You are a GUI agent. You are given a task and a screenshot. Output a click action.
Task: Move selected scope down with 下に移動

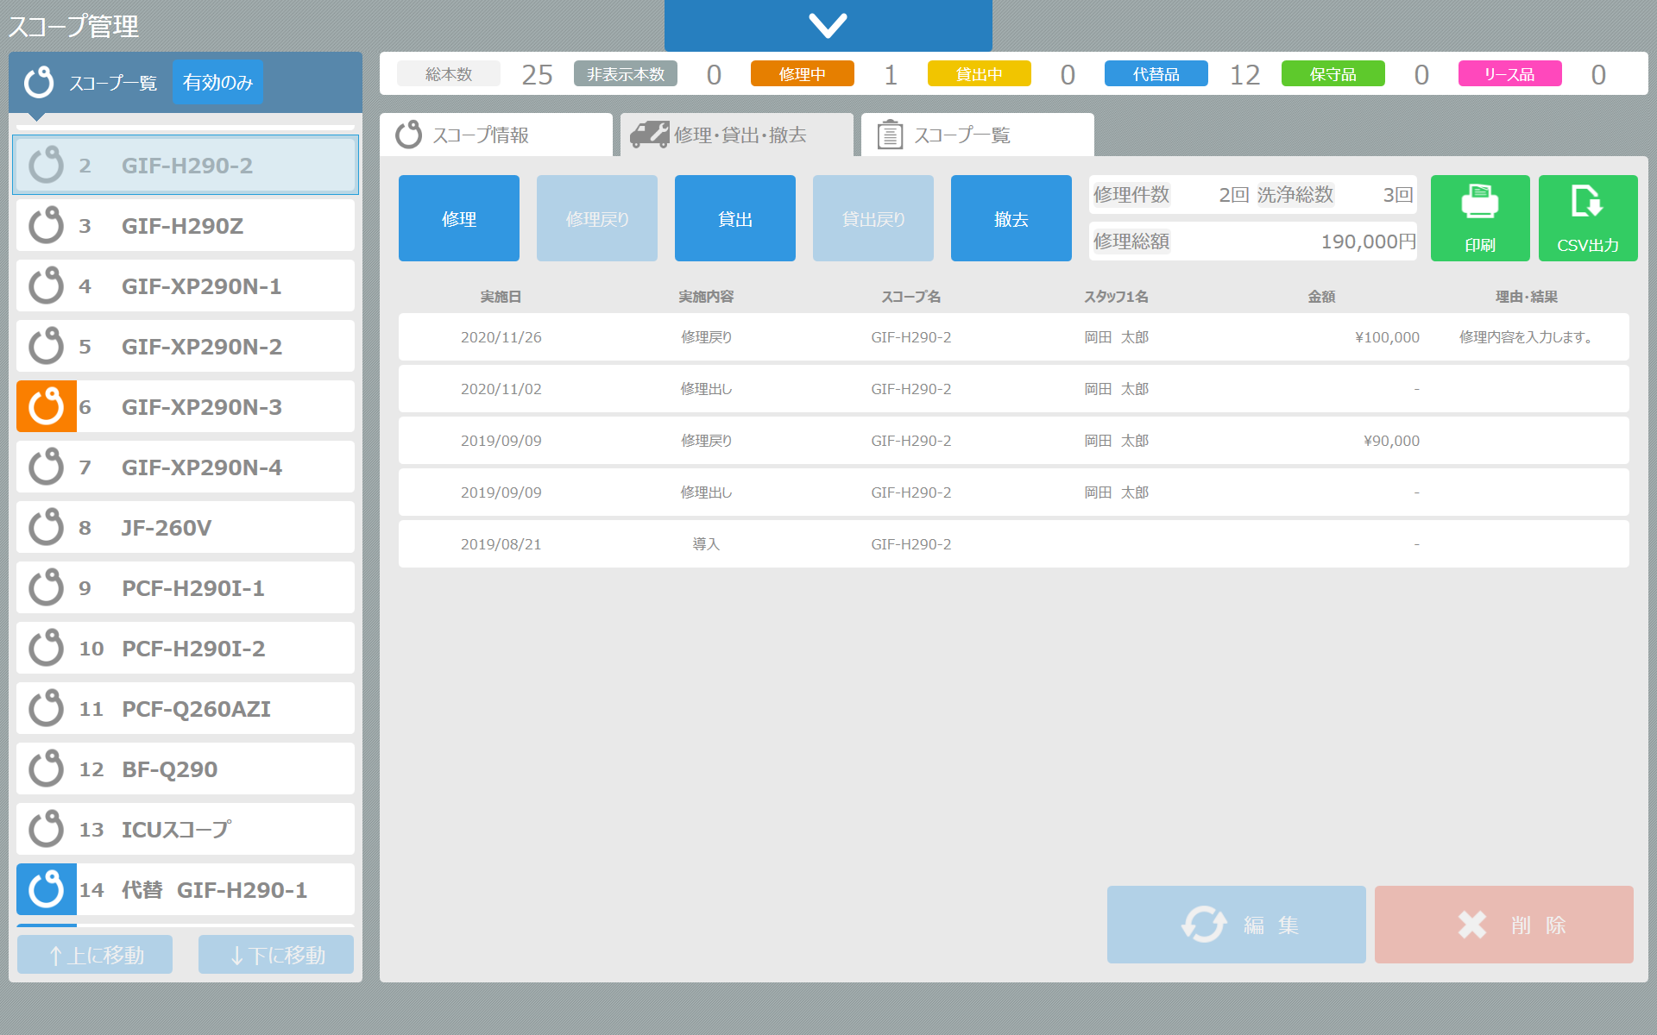coord(276,955)
